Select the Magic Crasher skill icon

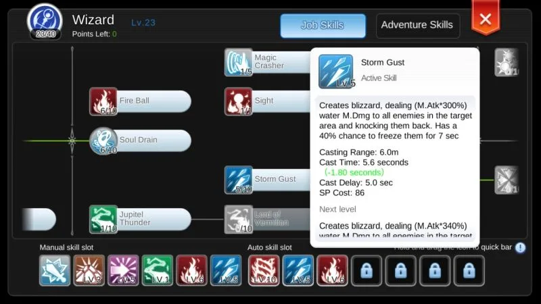(x=239, y=62)
